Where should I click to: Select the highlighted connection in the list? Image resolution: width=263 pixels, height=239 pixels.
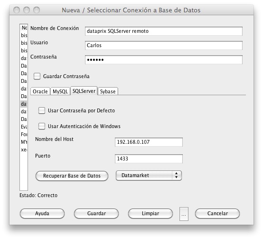click(x=24, y=104)
